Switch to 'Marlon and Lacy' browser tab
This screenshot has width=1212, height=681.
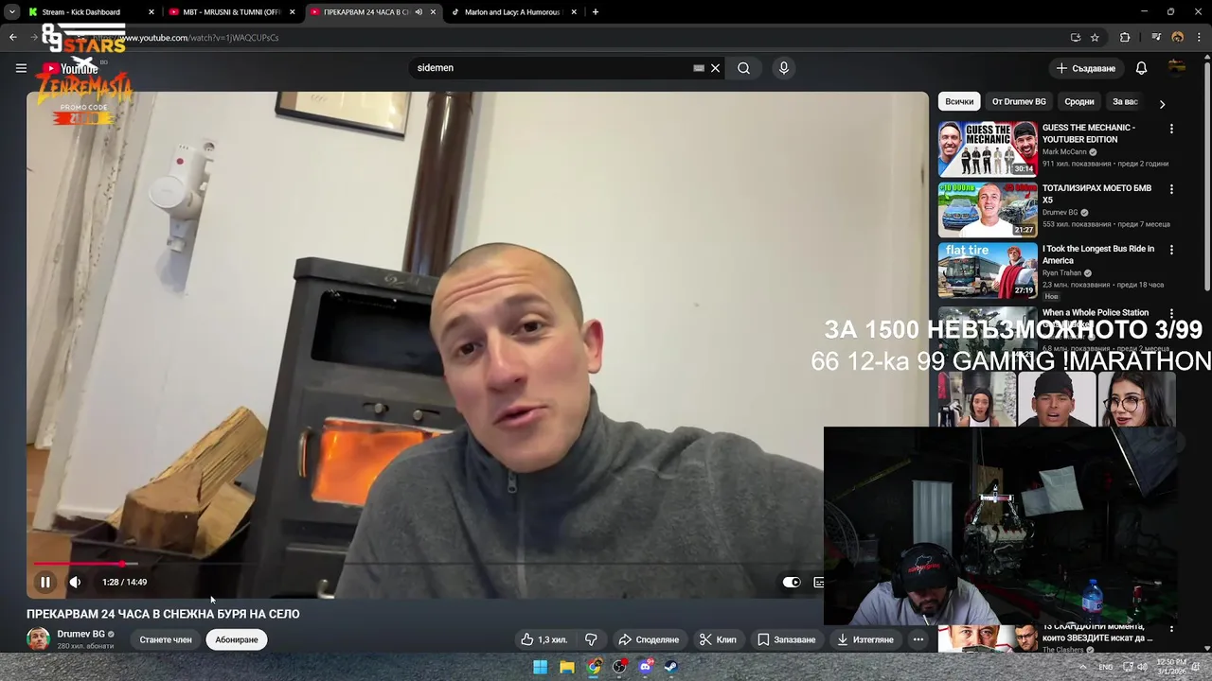pyautogui.click(x=514, y=11)
